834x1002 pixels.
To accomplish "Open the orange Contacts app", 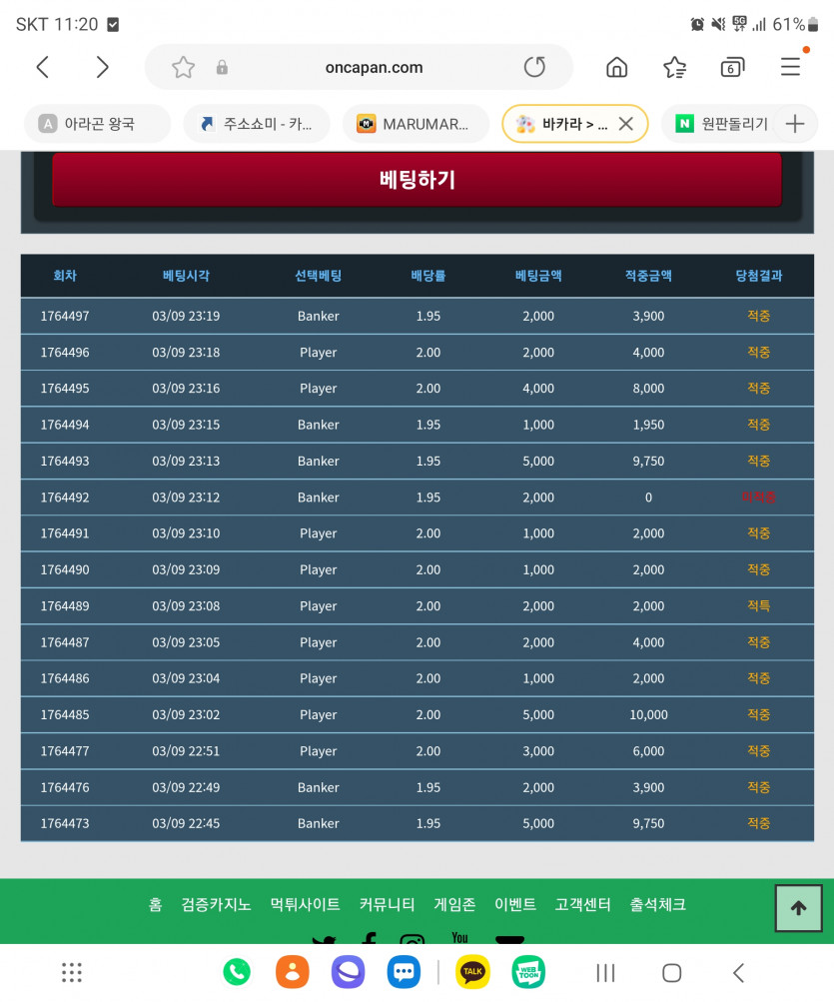I will tap(292, 972).
